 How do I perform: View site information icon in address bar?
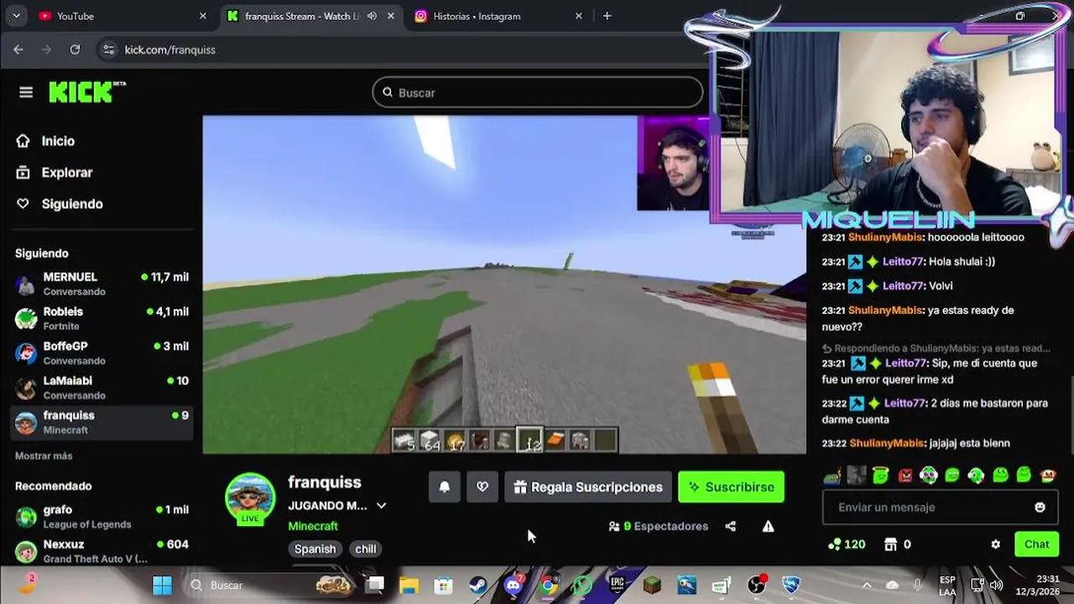click(x=108, y=49)
